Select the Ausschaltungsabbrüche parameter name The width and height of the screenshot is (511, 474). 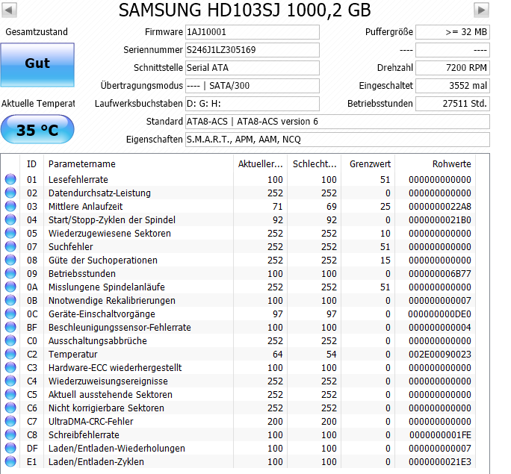pyautogui.click(x=98, y=341)
